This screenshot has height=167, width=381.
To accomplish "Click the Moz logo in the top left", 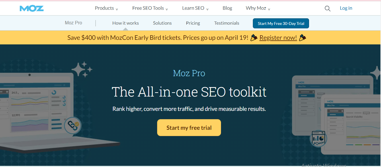I will click(32, 8).
